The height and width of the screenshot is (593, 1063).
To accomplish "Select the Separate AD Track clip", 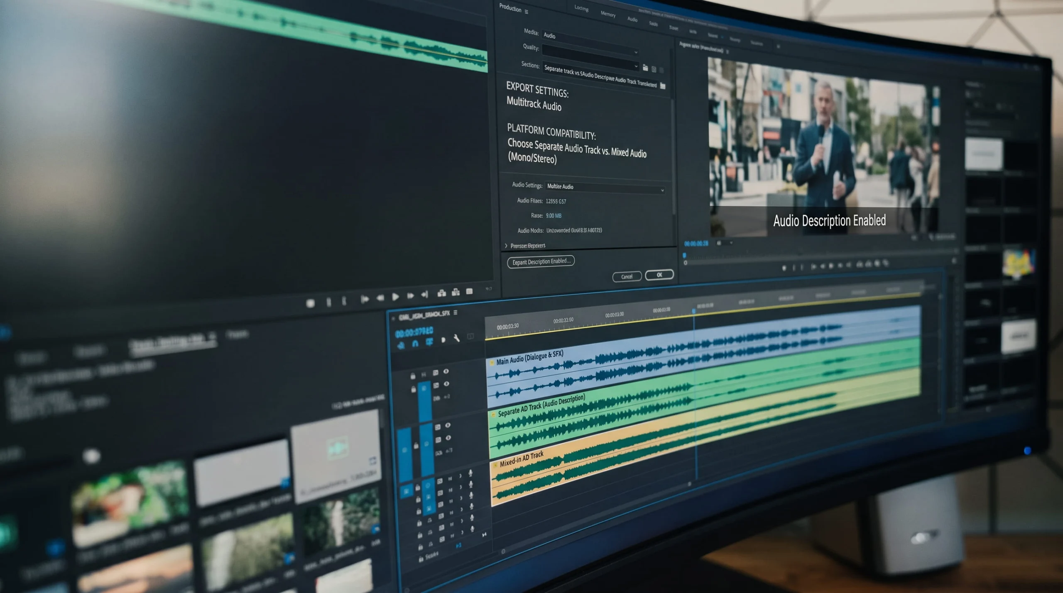I will click(x=704, y=397).
